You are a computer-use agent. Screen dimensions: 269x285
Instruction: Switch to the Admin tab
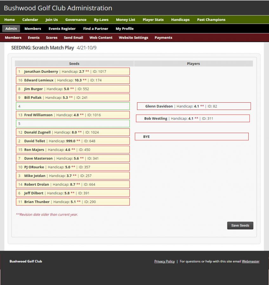[x=11, y=28]
